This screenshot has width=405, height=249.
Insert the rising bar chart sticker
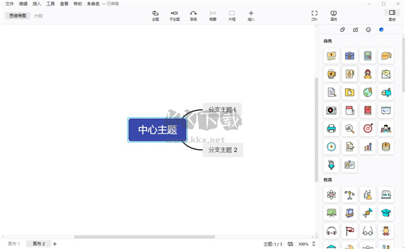[368, 146]
